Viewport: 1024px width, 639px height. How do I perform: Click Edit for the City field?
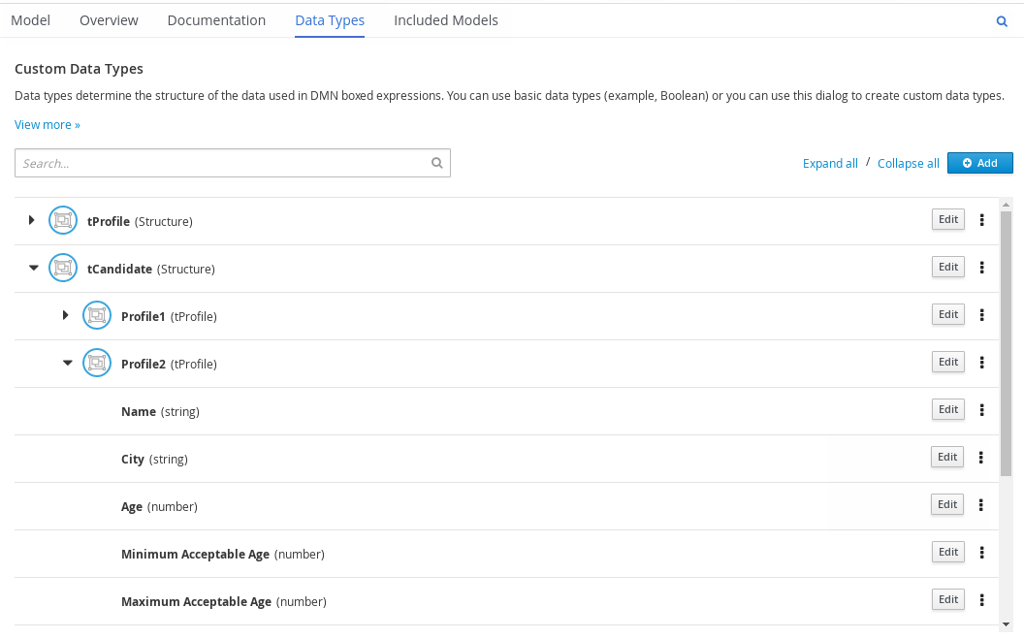click(x=947, y=457)
